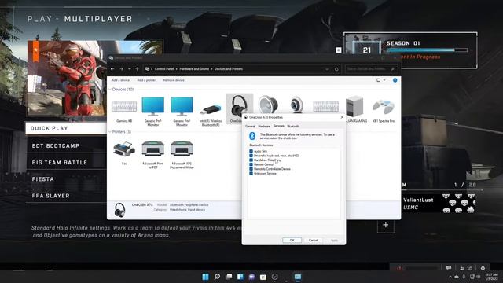The image size is (503, 283).
Task: Open Task View on taskbar
Action: coord(229,277)
